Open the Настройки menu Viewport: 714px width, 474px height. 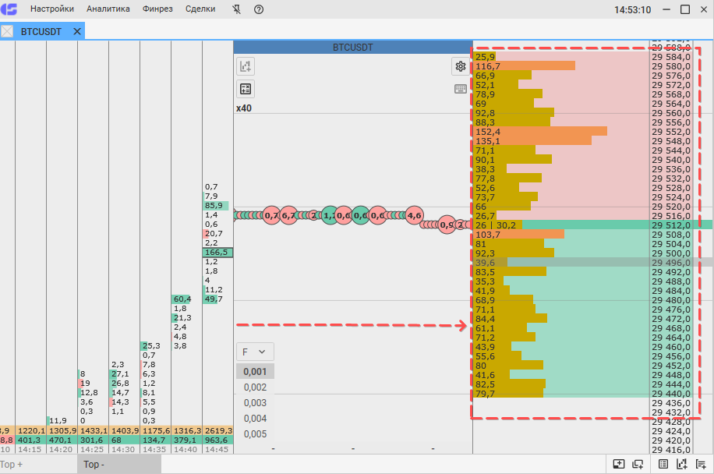coord(52,9)
